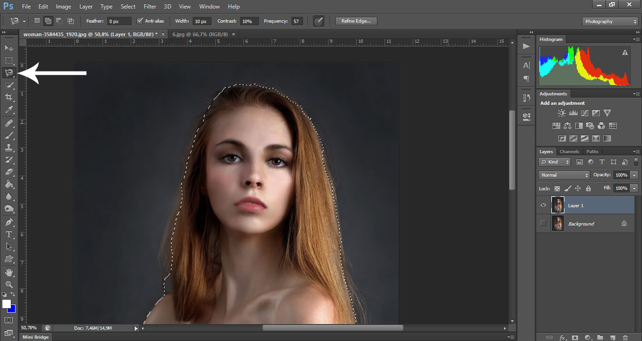This screenshot has height=341, width=642.
Task: Add a Channel Mixer adjustment
Action: [x=601, y=125]
